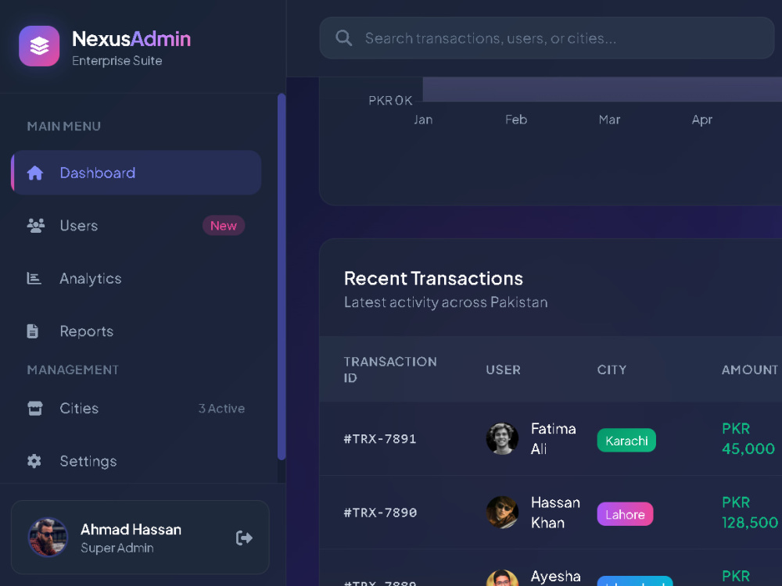Click transaction ID #TRX-7890
Viewport: 782px width, 586px height.
[x=380, y=513]
